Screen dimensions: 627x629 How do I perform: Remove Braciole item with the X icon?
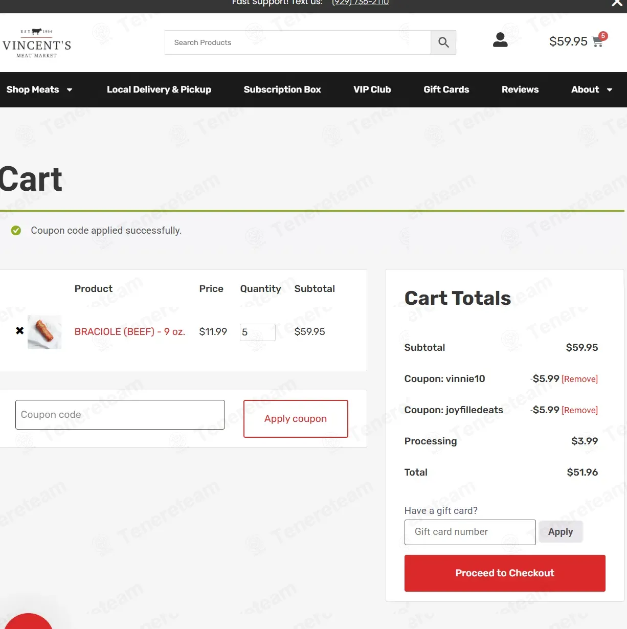tap(20, 330)
